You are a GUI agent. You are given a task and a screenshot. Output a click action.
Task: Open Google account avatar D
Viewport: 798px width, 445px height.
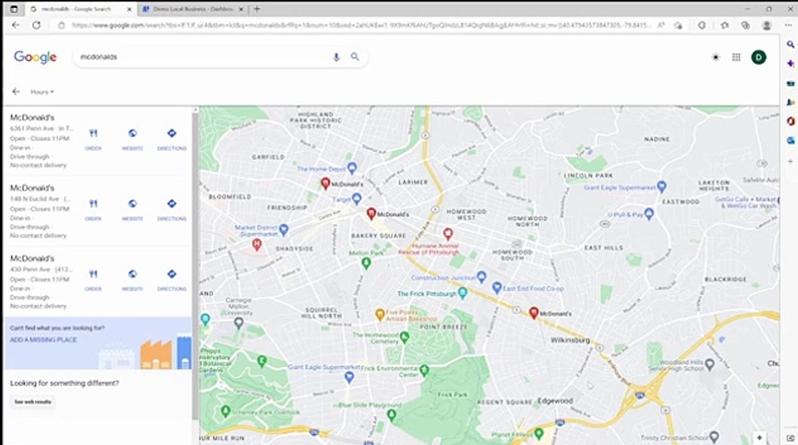[x=758, y=57]
